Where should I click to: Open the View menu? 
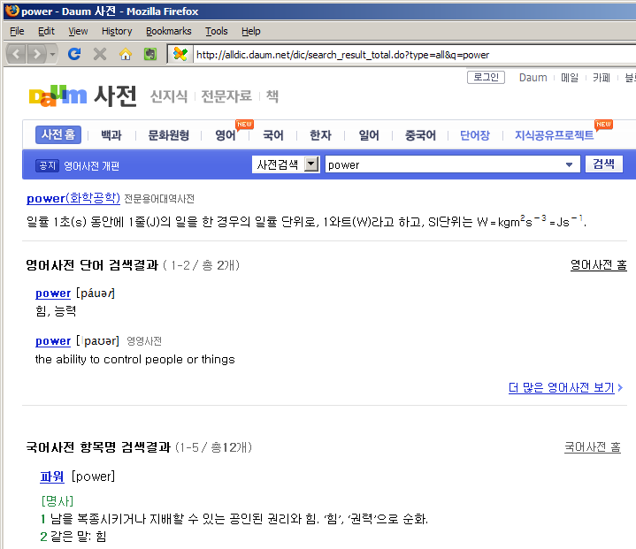(x=78, y=31)
